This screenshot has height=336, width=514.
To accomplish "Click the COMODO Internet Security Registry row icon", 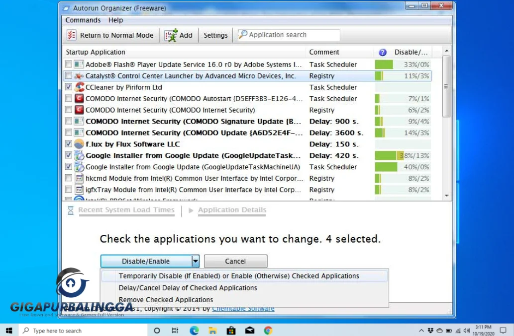I will (79, 110).
